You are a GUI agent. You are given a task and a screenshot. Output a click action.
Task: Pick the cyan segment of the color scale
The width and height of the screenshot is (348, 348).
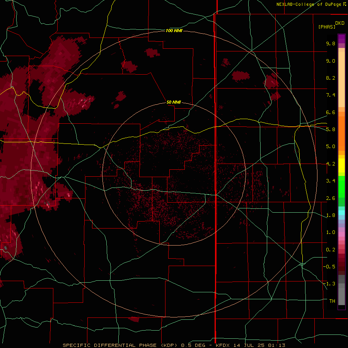click(341, 213)
